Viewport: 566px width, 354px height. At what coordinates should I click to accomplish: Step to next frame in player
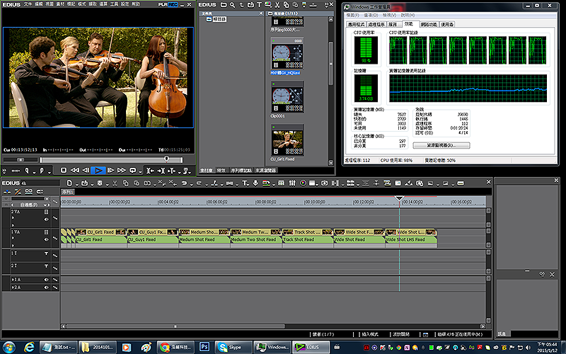tap(111, 171)
